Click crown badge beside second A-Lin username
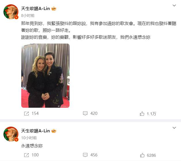 point(54,131)
